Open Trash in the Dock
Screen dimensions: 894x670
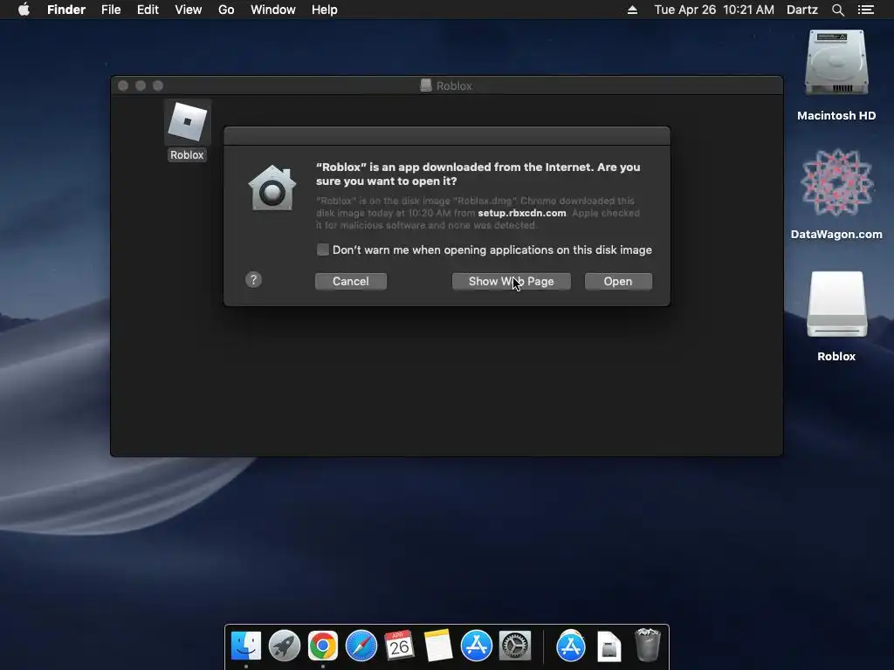click(647, 645)
